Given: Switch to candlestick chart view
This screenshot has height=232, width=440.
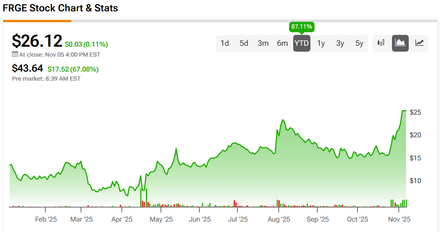Looking at the screenshot, I should [381, 43].
